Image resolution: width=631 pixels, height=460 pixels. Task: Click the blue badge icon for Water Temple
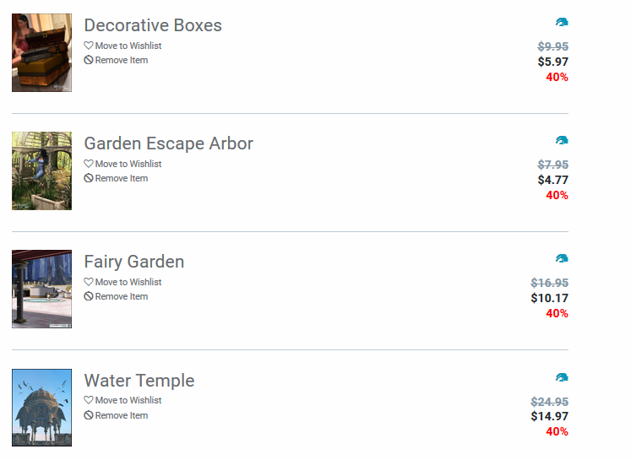562,377
